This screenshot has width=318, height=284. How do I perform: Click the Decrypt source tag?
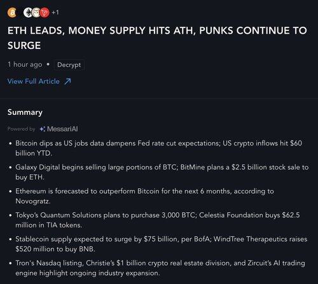point(69,65)
